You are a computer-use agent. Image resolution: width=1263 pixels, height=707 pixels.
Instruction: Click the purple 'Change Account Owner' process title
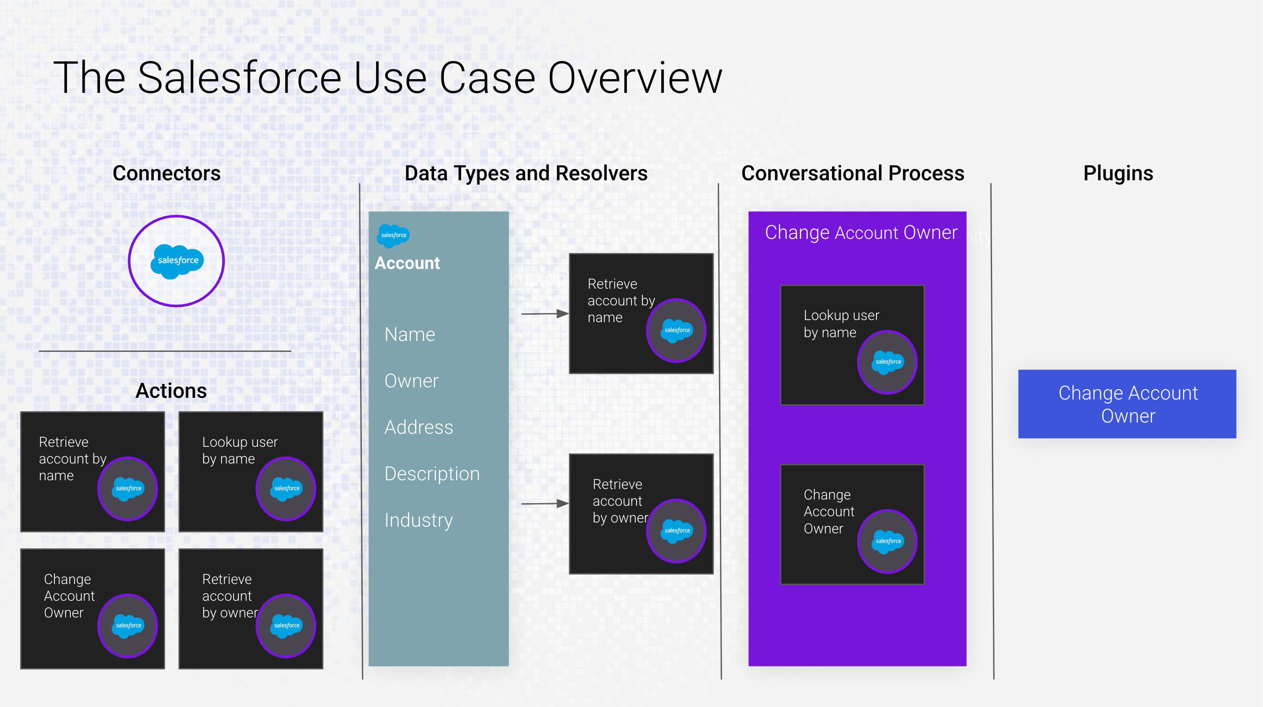(x=861, y=233)
